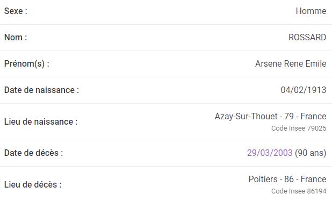Click the Sexe label

click(16, 11)
